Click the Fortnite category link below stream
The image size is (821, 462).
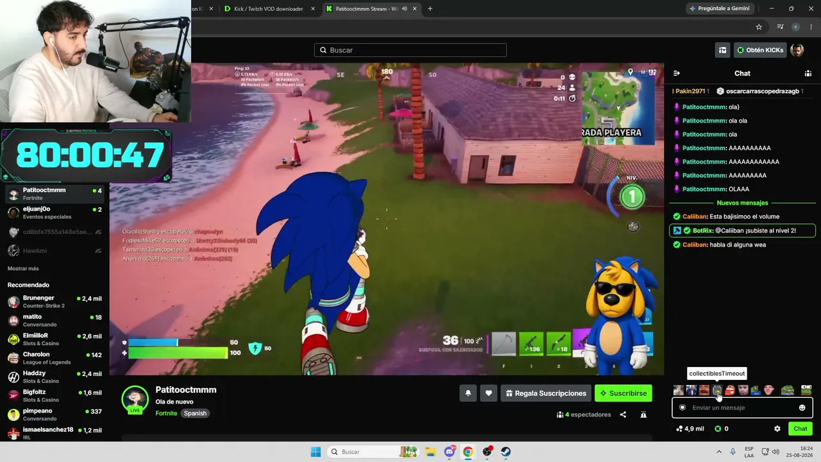(x=166, y=413)
